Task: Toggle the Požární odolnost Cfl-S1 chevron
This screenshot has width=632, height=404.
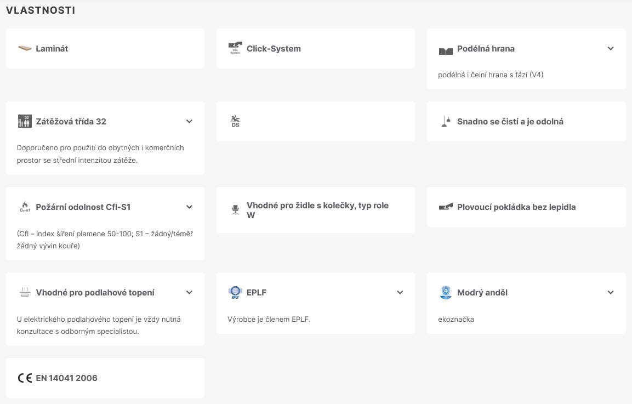Action: pos(189,207)
